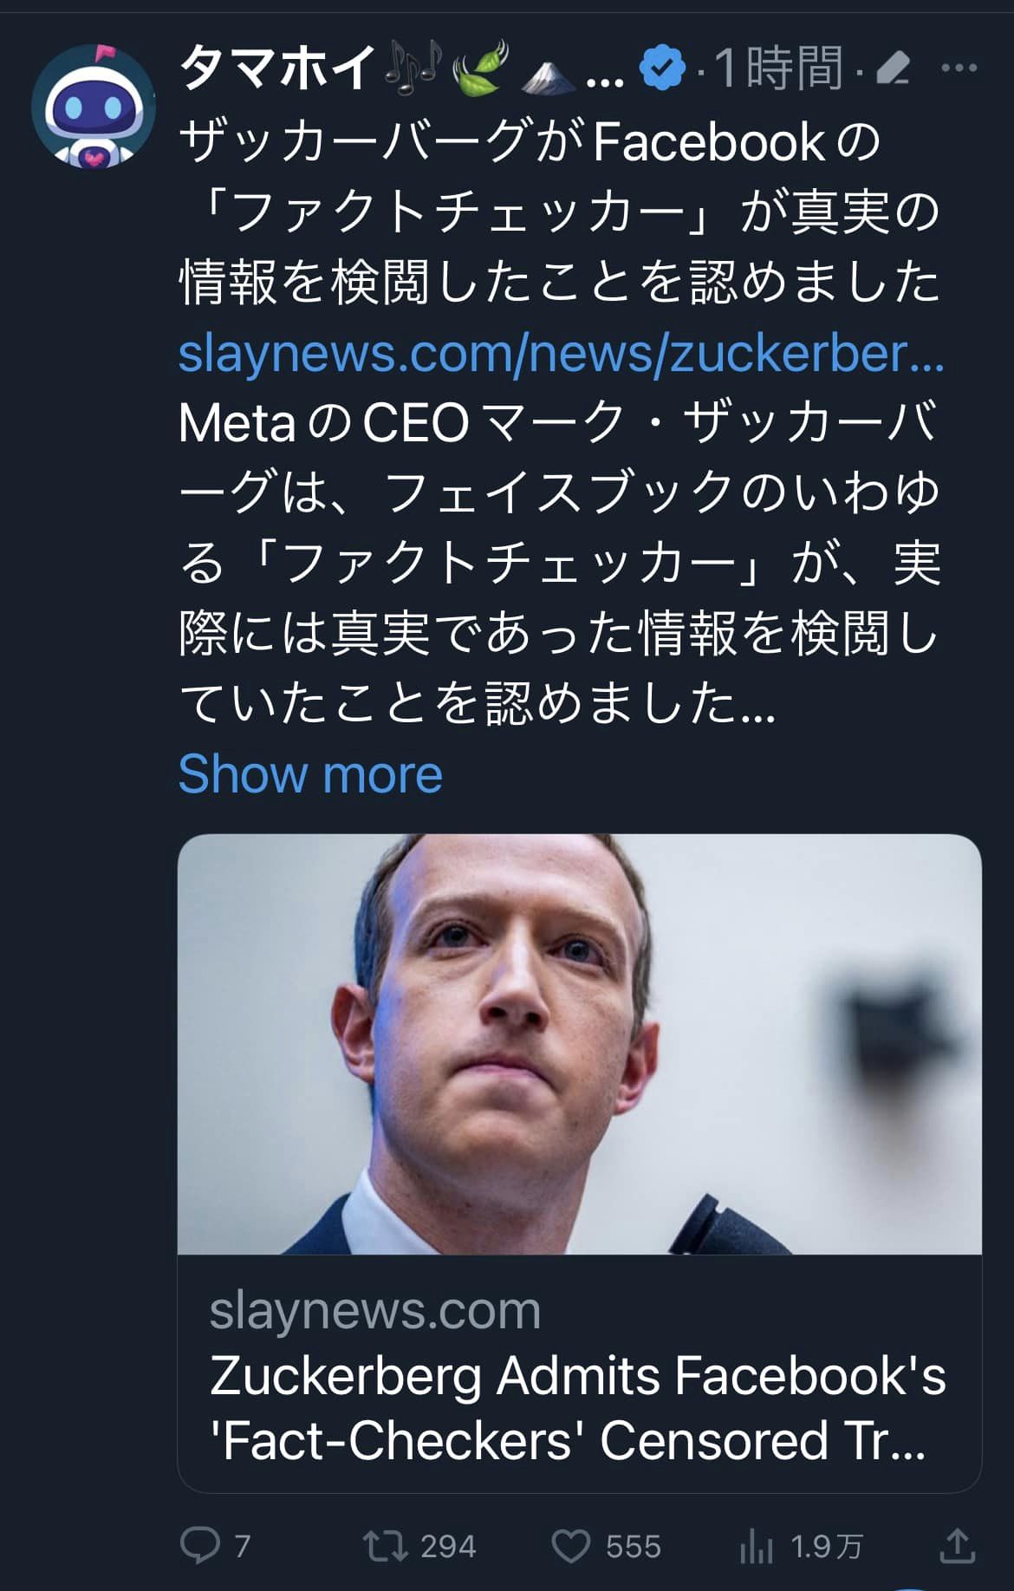Click the slaynews.com domain label in the card
The width and height of the screenshot is (1014, 1591).
pyautogui.click(x=375, y=1309)
